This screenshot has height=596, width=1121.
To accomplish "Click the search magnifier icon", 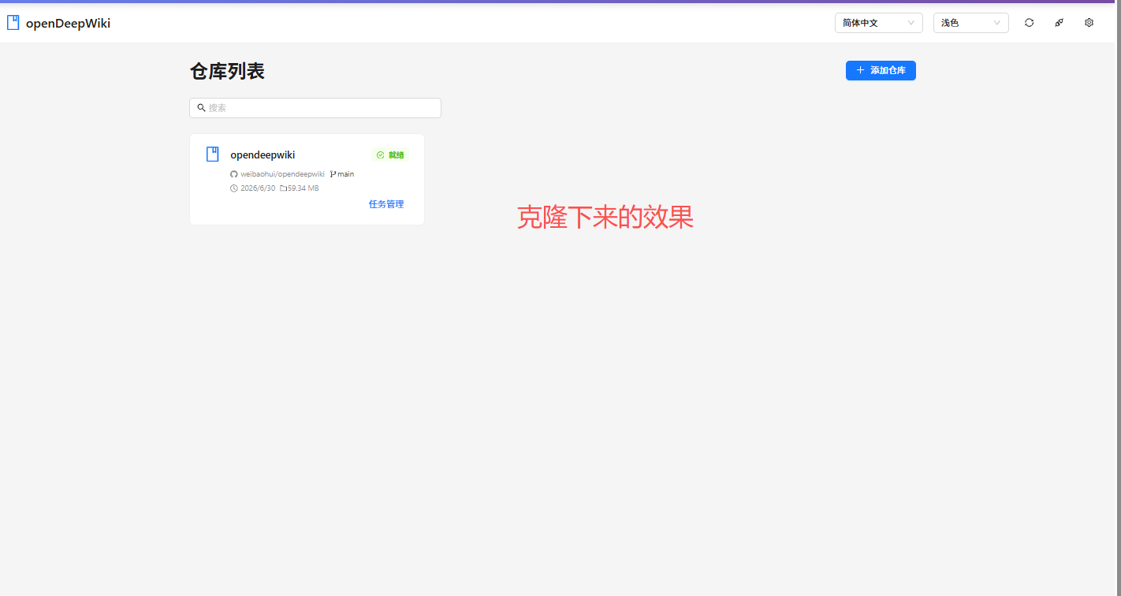I will click(x=201, y=108).
